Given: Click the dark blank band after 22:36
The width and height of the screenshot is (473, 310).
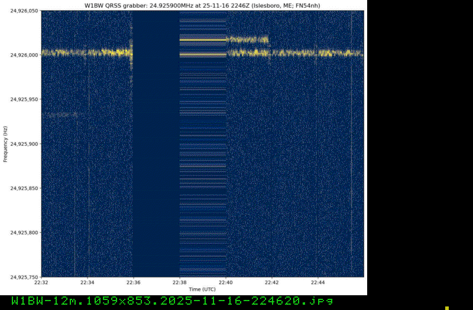Looking at the screenshot, I should tap(156, 148).
